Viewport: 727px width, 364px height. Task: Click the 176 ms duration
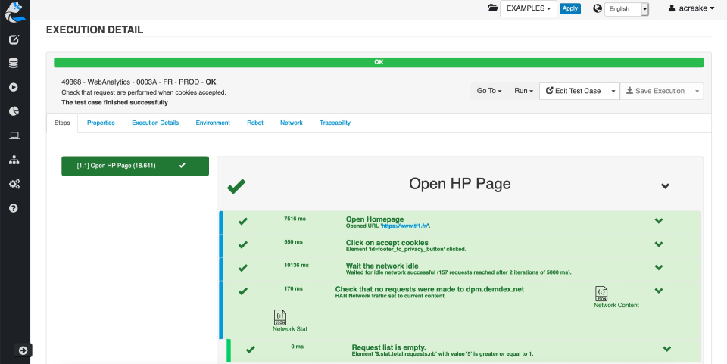tap(293, 288)
